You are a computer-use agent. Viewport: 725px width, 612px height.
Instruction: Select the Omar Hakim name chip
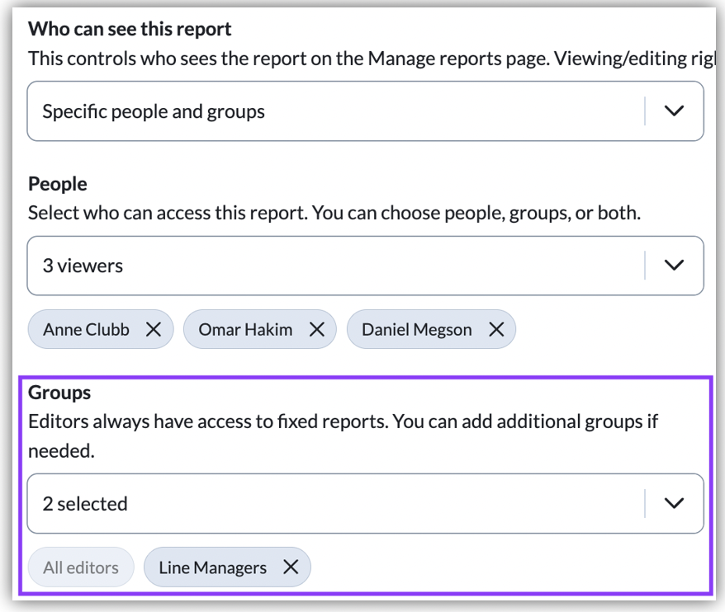[x=247, y=329]
